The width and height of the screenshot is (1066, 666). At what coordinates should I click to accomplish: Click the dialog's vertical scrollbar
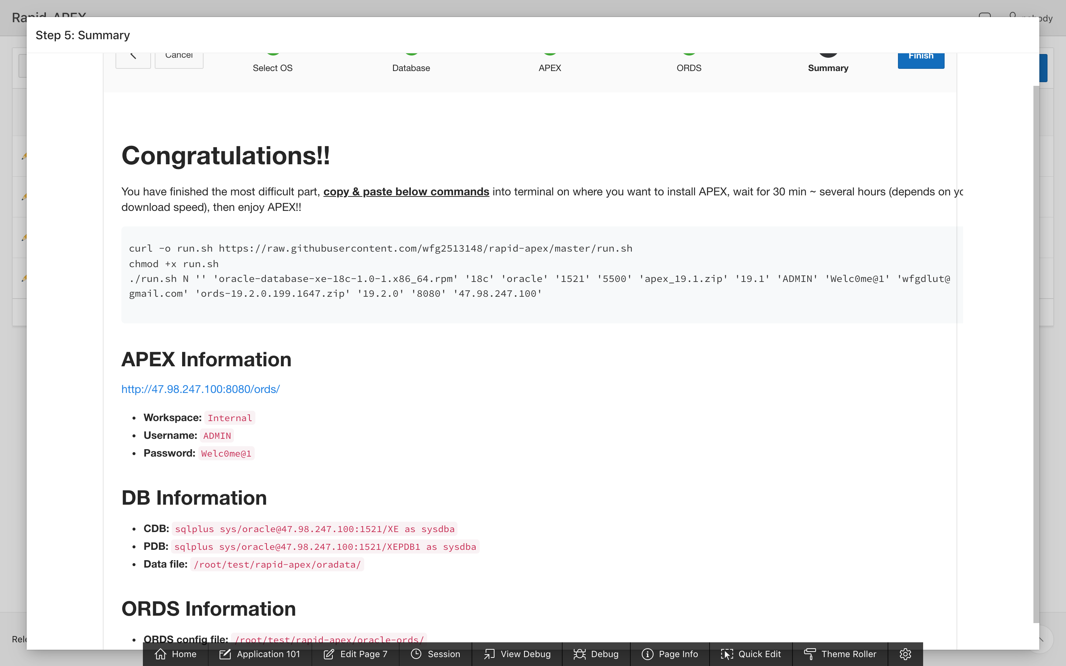point(1036,352)
